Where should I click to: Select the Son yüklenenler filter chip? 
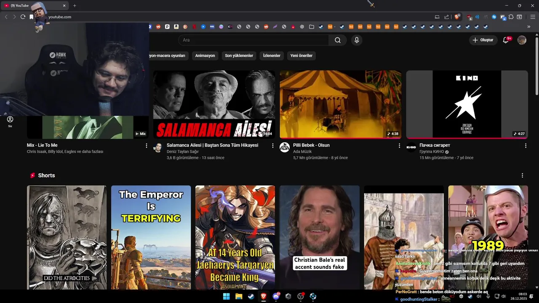click(x=239, y=56)
